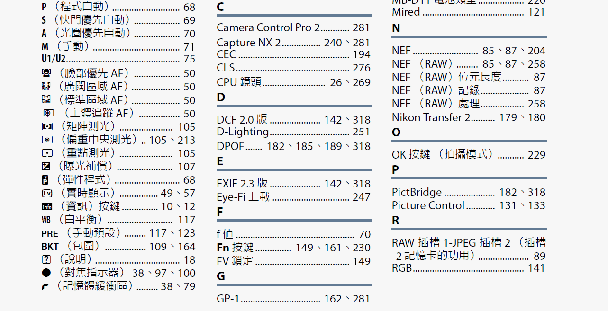Click the exposure compensation icon

pos(46,167)
